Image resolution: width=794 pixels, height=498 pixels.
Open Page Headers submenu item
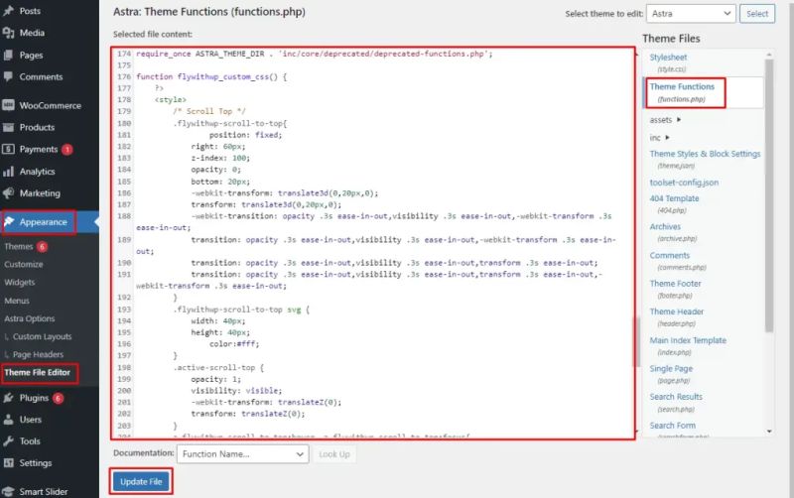38,355
